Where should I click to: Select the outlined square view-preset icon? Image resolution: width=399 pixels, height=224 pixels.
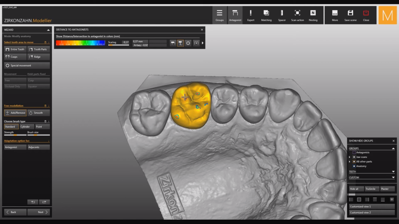pos(359,199)
